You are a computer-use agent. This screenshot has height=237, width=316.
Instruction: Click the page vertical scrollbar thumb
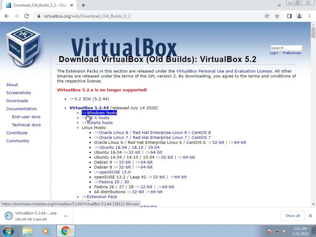pyautogui.click(x=313, y=32)
